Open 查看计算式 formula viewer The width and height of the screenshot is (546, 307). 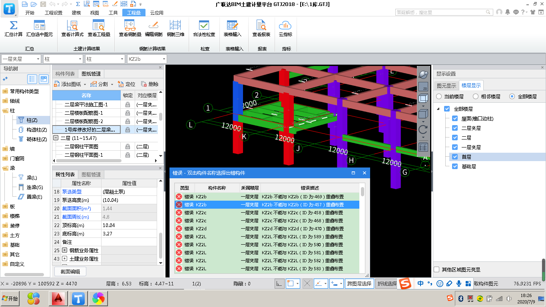[x=72, y=28]
